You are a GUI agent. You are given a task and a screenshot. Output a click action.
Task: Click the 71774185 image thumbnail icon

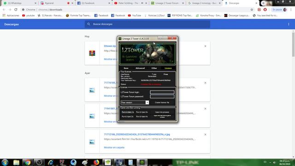pyautogui.click(x=92, y=90)
